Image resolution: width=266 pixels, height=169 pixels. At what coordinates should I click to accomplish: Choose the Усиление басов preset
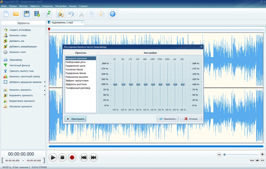(x=74, y=69)
